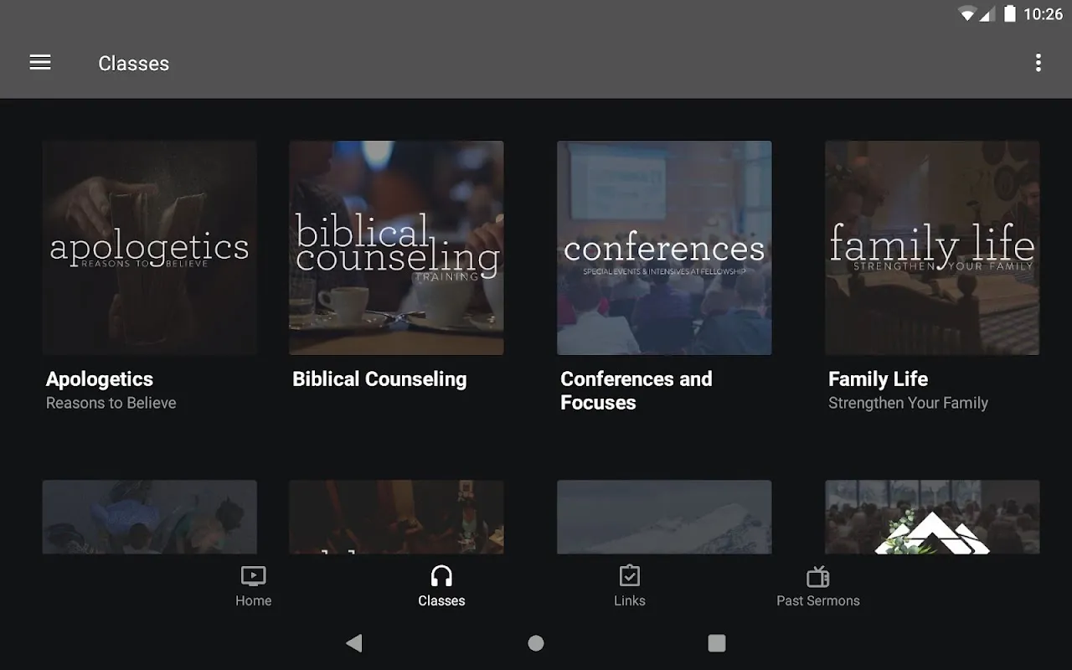Open the three-dot overflow menu
1072x670 pixels.
point(1038,63)
